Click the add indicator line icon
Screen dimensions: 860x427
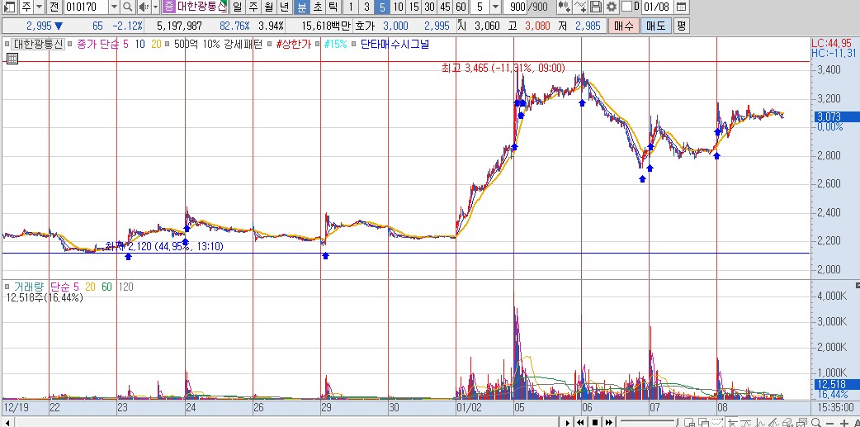581,7
